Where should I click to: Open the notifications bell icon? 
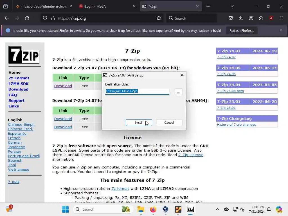(x=269, y=209)
